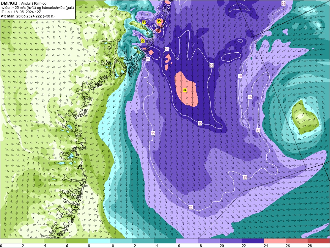Pick the 2–4 m/s light green legend swatch
The width and height of the screenshot is (330, 248).
33,241
